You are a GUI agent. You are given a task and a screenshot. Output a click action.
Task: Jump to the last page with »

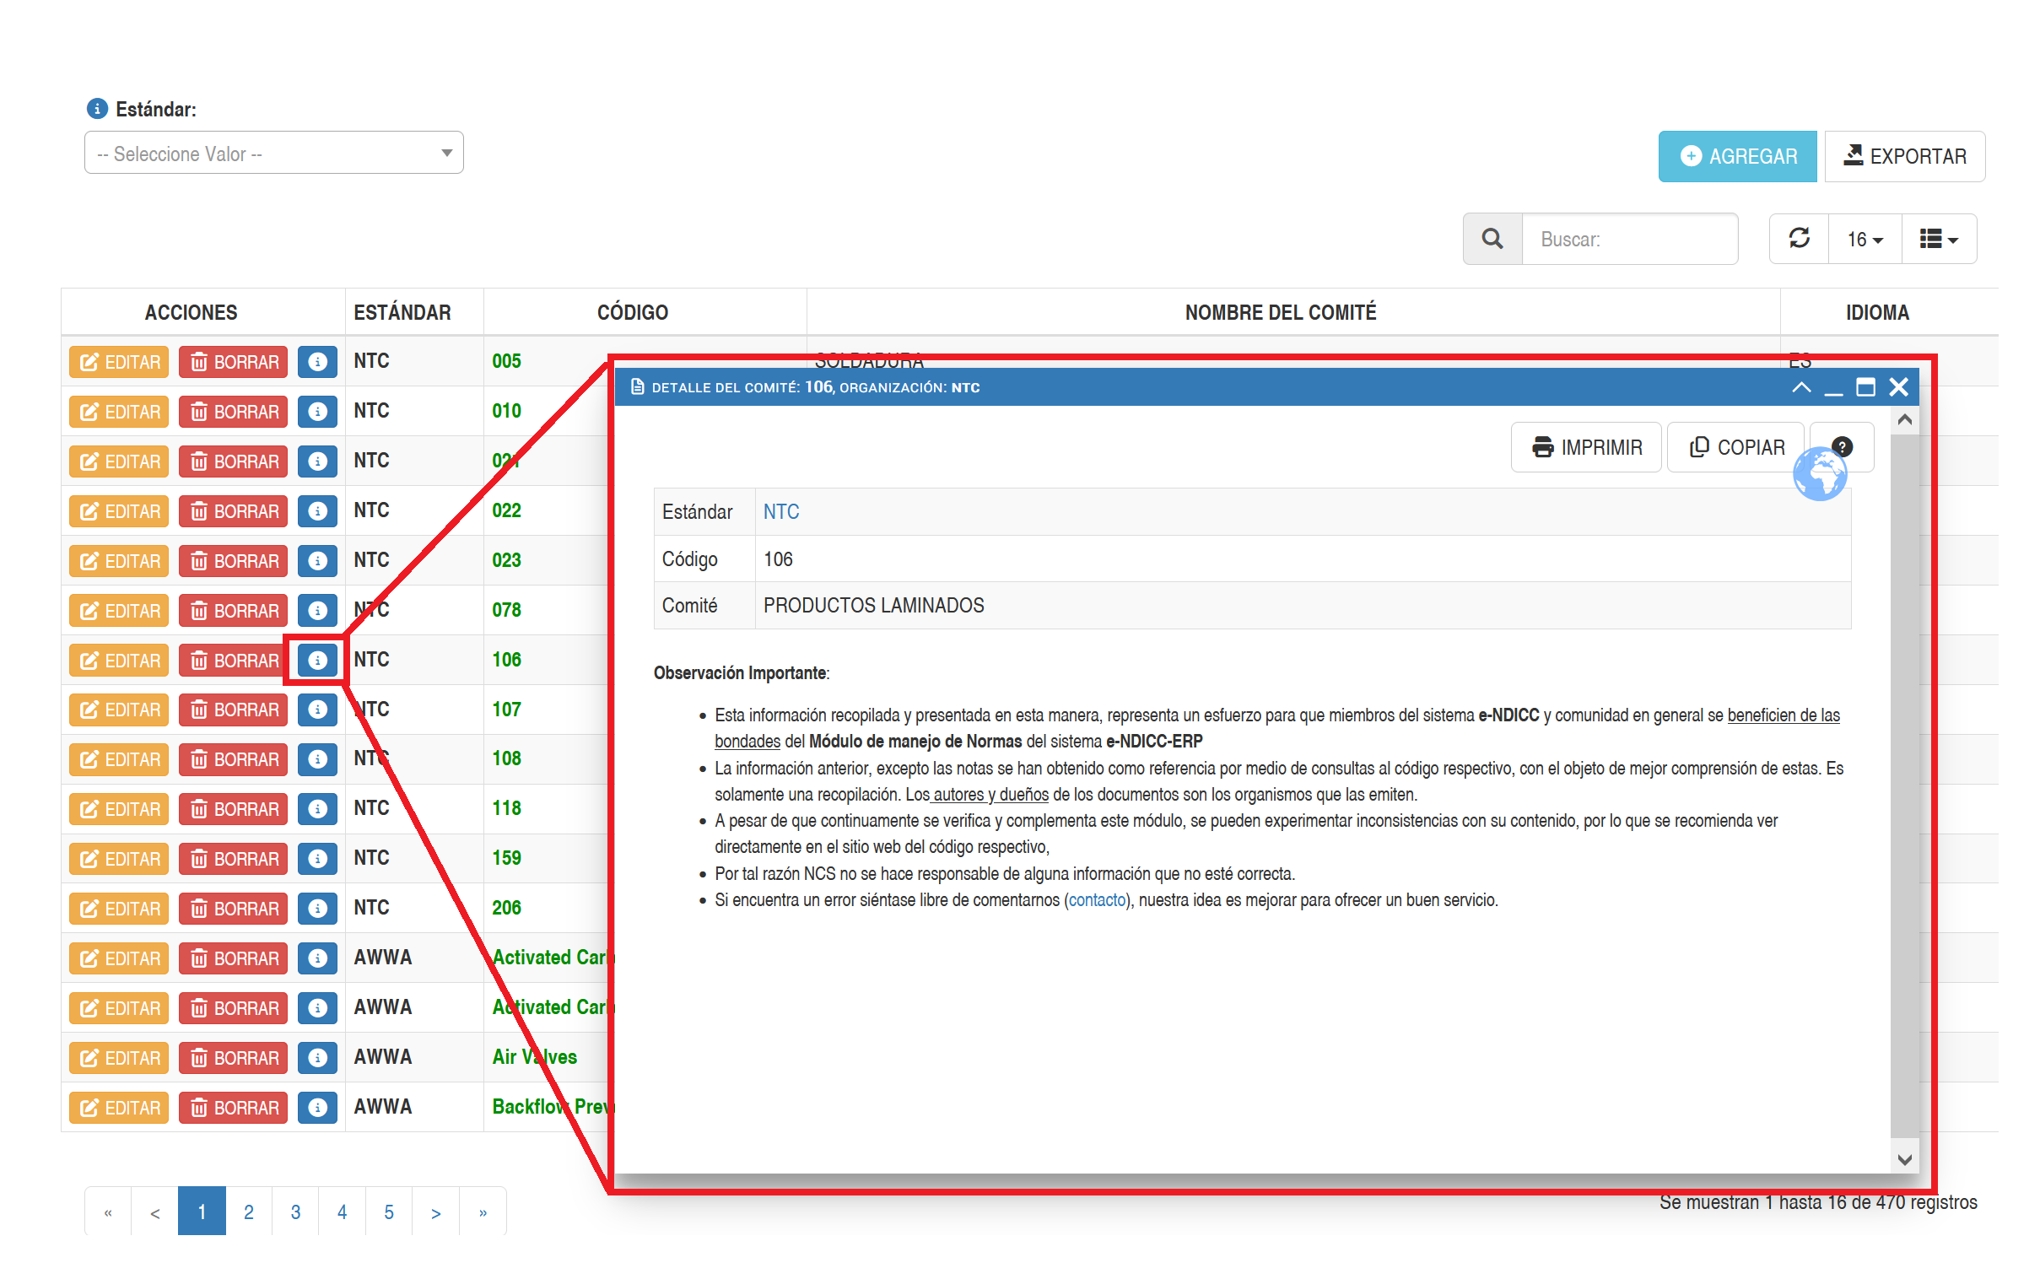483,1212
